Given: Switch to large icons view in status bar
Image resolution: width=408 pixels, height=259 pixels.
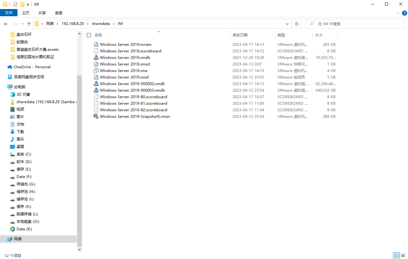Looking at the screenshot, I should 403,256.
